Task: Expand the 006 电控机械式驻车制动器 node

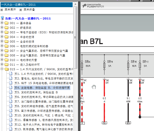Action: (x=2, y=46)
